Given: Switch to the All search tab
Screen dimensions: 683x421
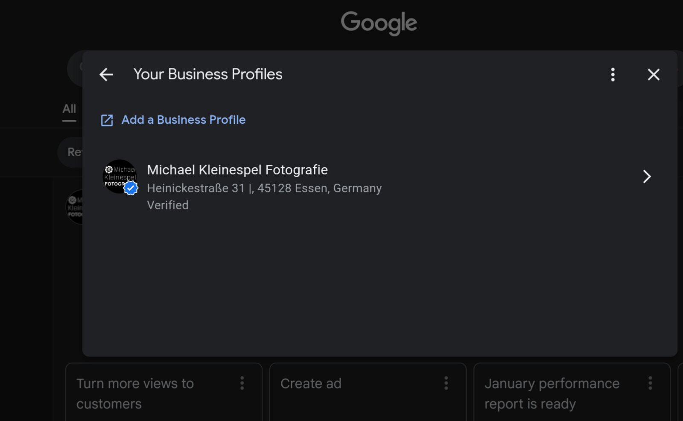Looking at the screenshot, I should [x=69, y=109].
